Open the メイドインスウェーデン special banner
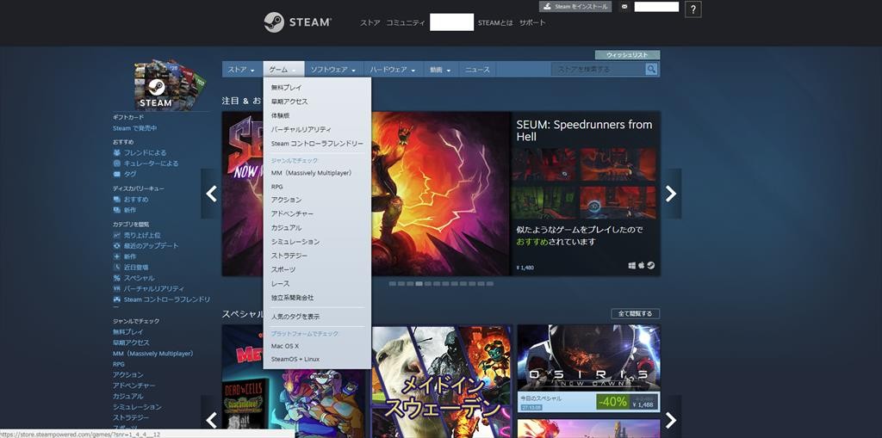Screen dimensions: 882x438 442,382
